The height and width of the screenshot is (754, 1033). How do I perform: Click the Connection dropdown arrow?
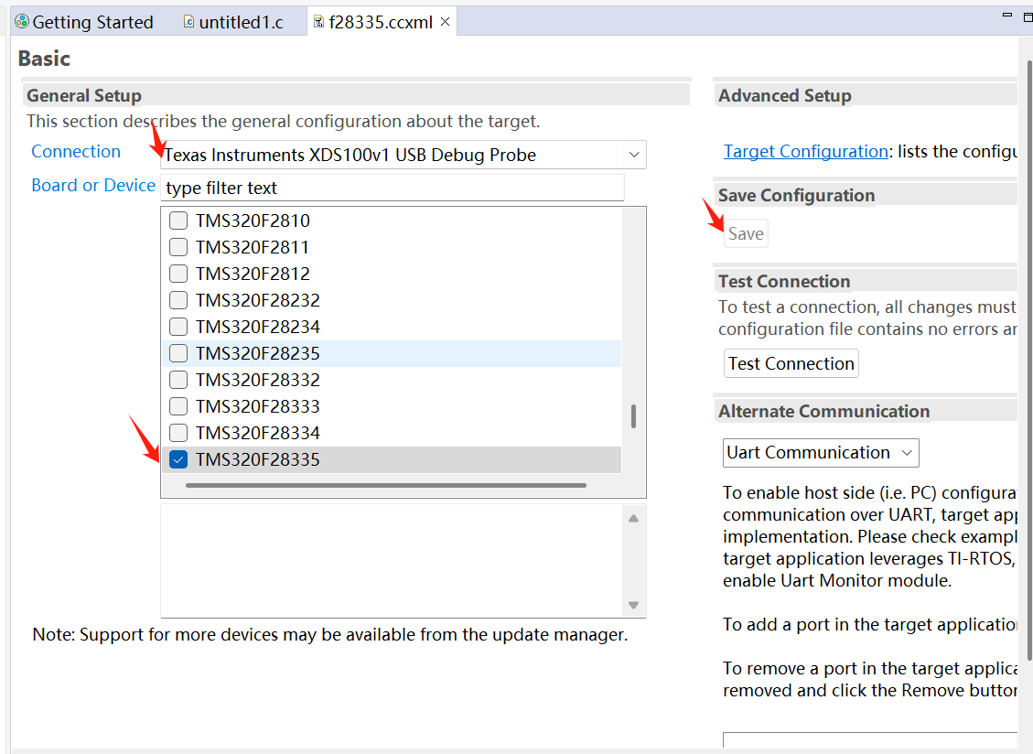click(x=634, y=155)
